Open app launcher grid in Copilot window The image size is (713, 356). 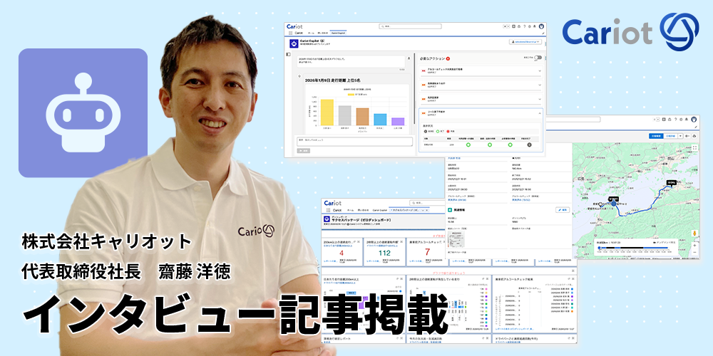point(290,33)
